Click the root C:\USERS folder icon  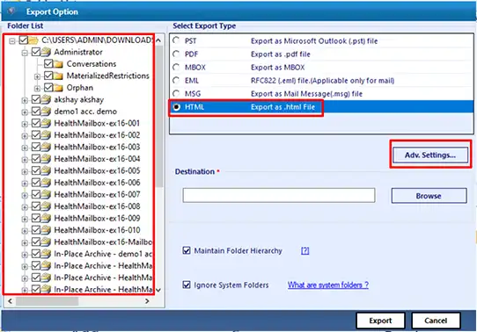(33, 40)
